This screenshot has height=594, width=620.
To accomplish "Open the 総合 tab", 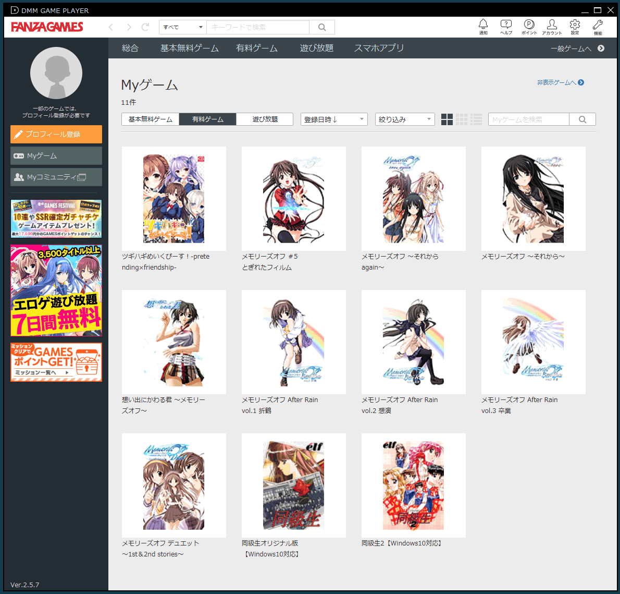I will [130, 49].
